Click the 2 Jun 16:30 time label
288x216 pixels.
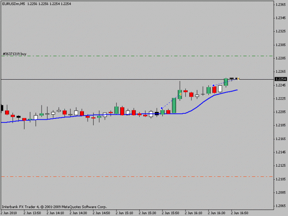click(217, 213)
